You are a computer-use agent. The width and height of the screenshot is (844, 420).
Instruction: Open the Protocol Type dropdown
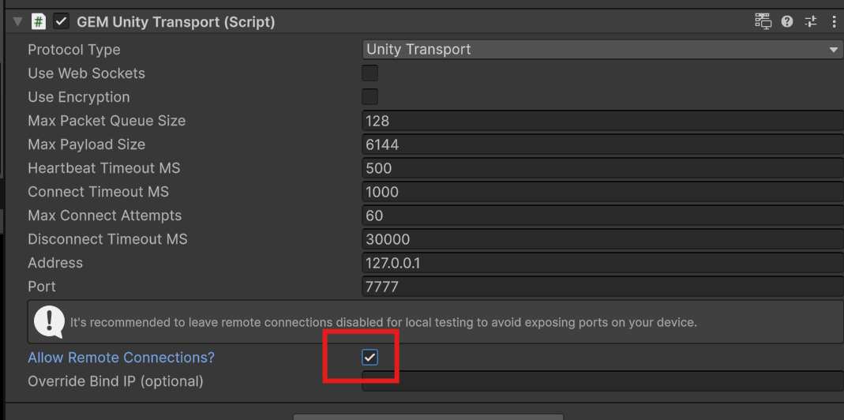(602, 50)
